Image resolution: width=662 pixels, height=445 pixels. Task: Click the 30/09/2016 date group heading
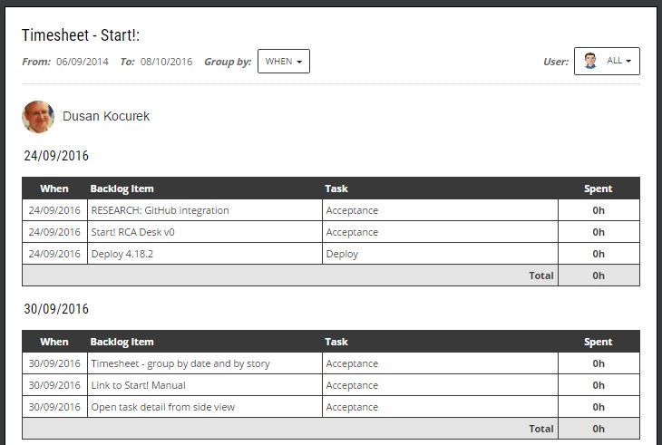point(56,309)
